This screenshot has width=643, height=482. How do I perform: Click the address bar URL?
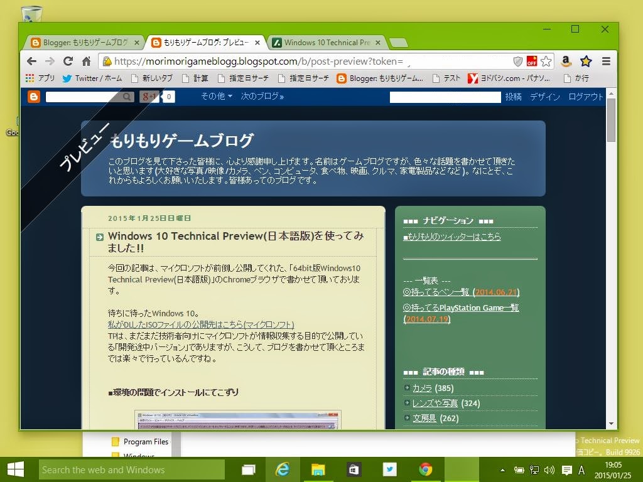pos(258,62)
